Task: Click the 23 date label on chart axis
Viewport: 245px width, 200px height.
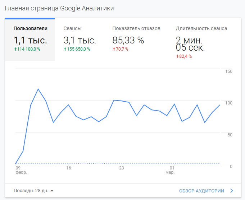Action: (x=121, y=168)
